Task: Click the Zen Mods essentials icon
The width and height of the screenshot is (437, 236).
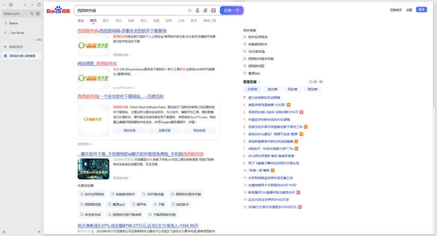Action: [x=5, y=33]
